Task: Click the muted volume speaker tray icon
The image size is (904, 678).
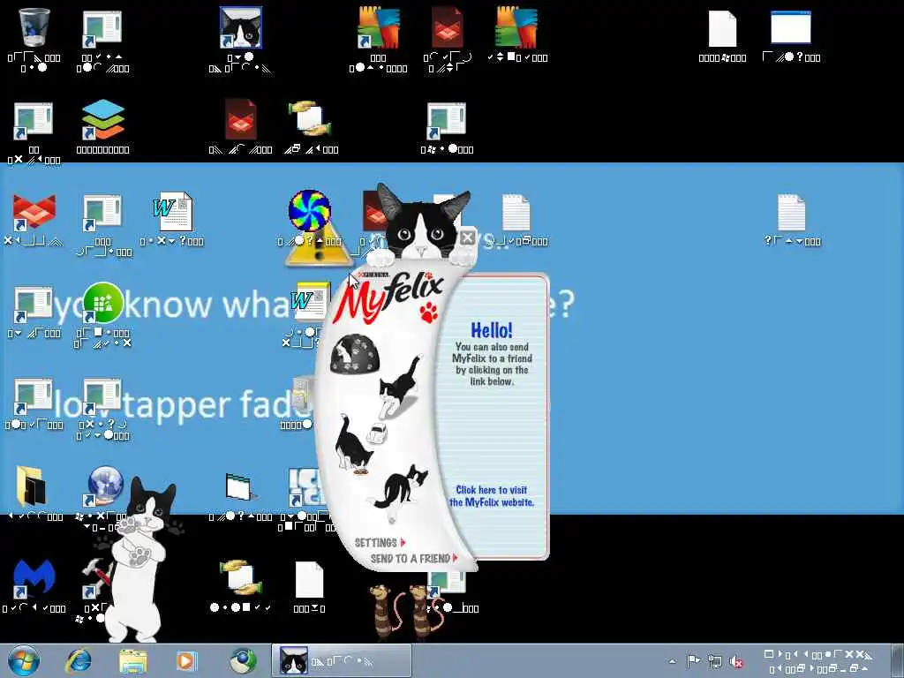Action: (x=736, y=661)
